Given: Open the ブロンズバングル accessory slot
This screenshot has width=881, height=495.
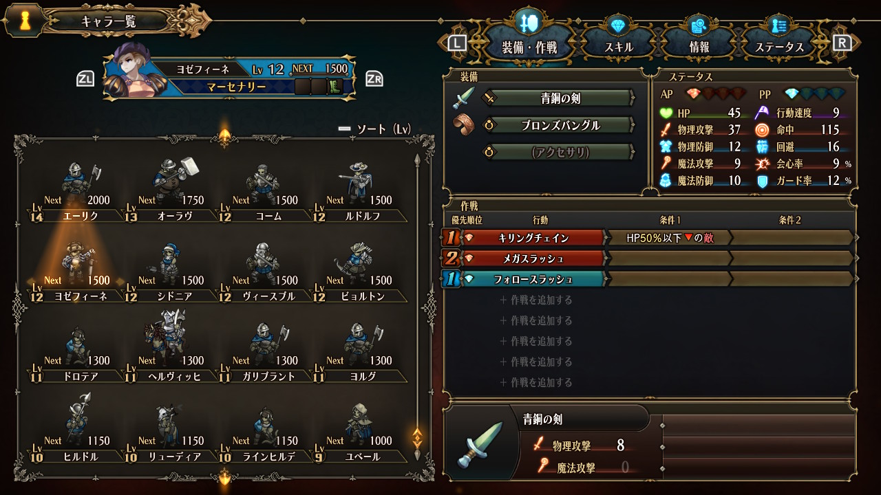Looking at the screenshot, I should [x=558, y=125].
